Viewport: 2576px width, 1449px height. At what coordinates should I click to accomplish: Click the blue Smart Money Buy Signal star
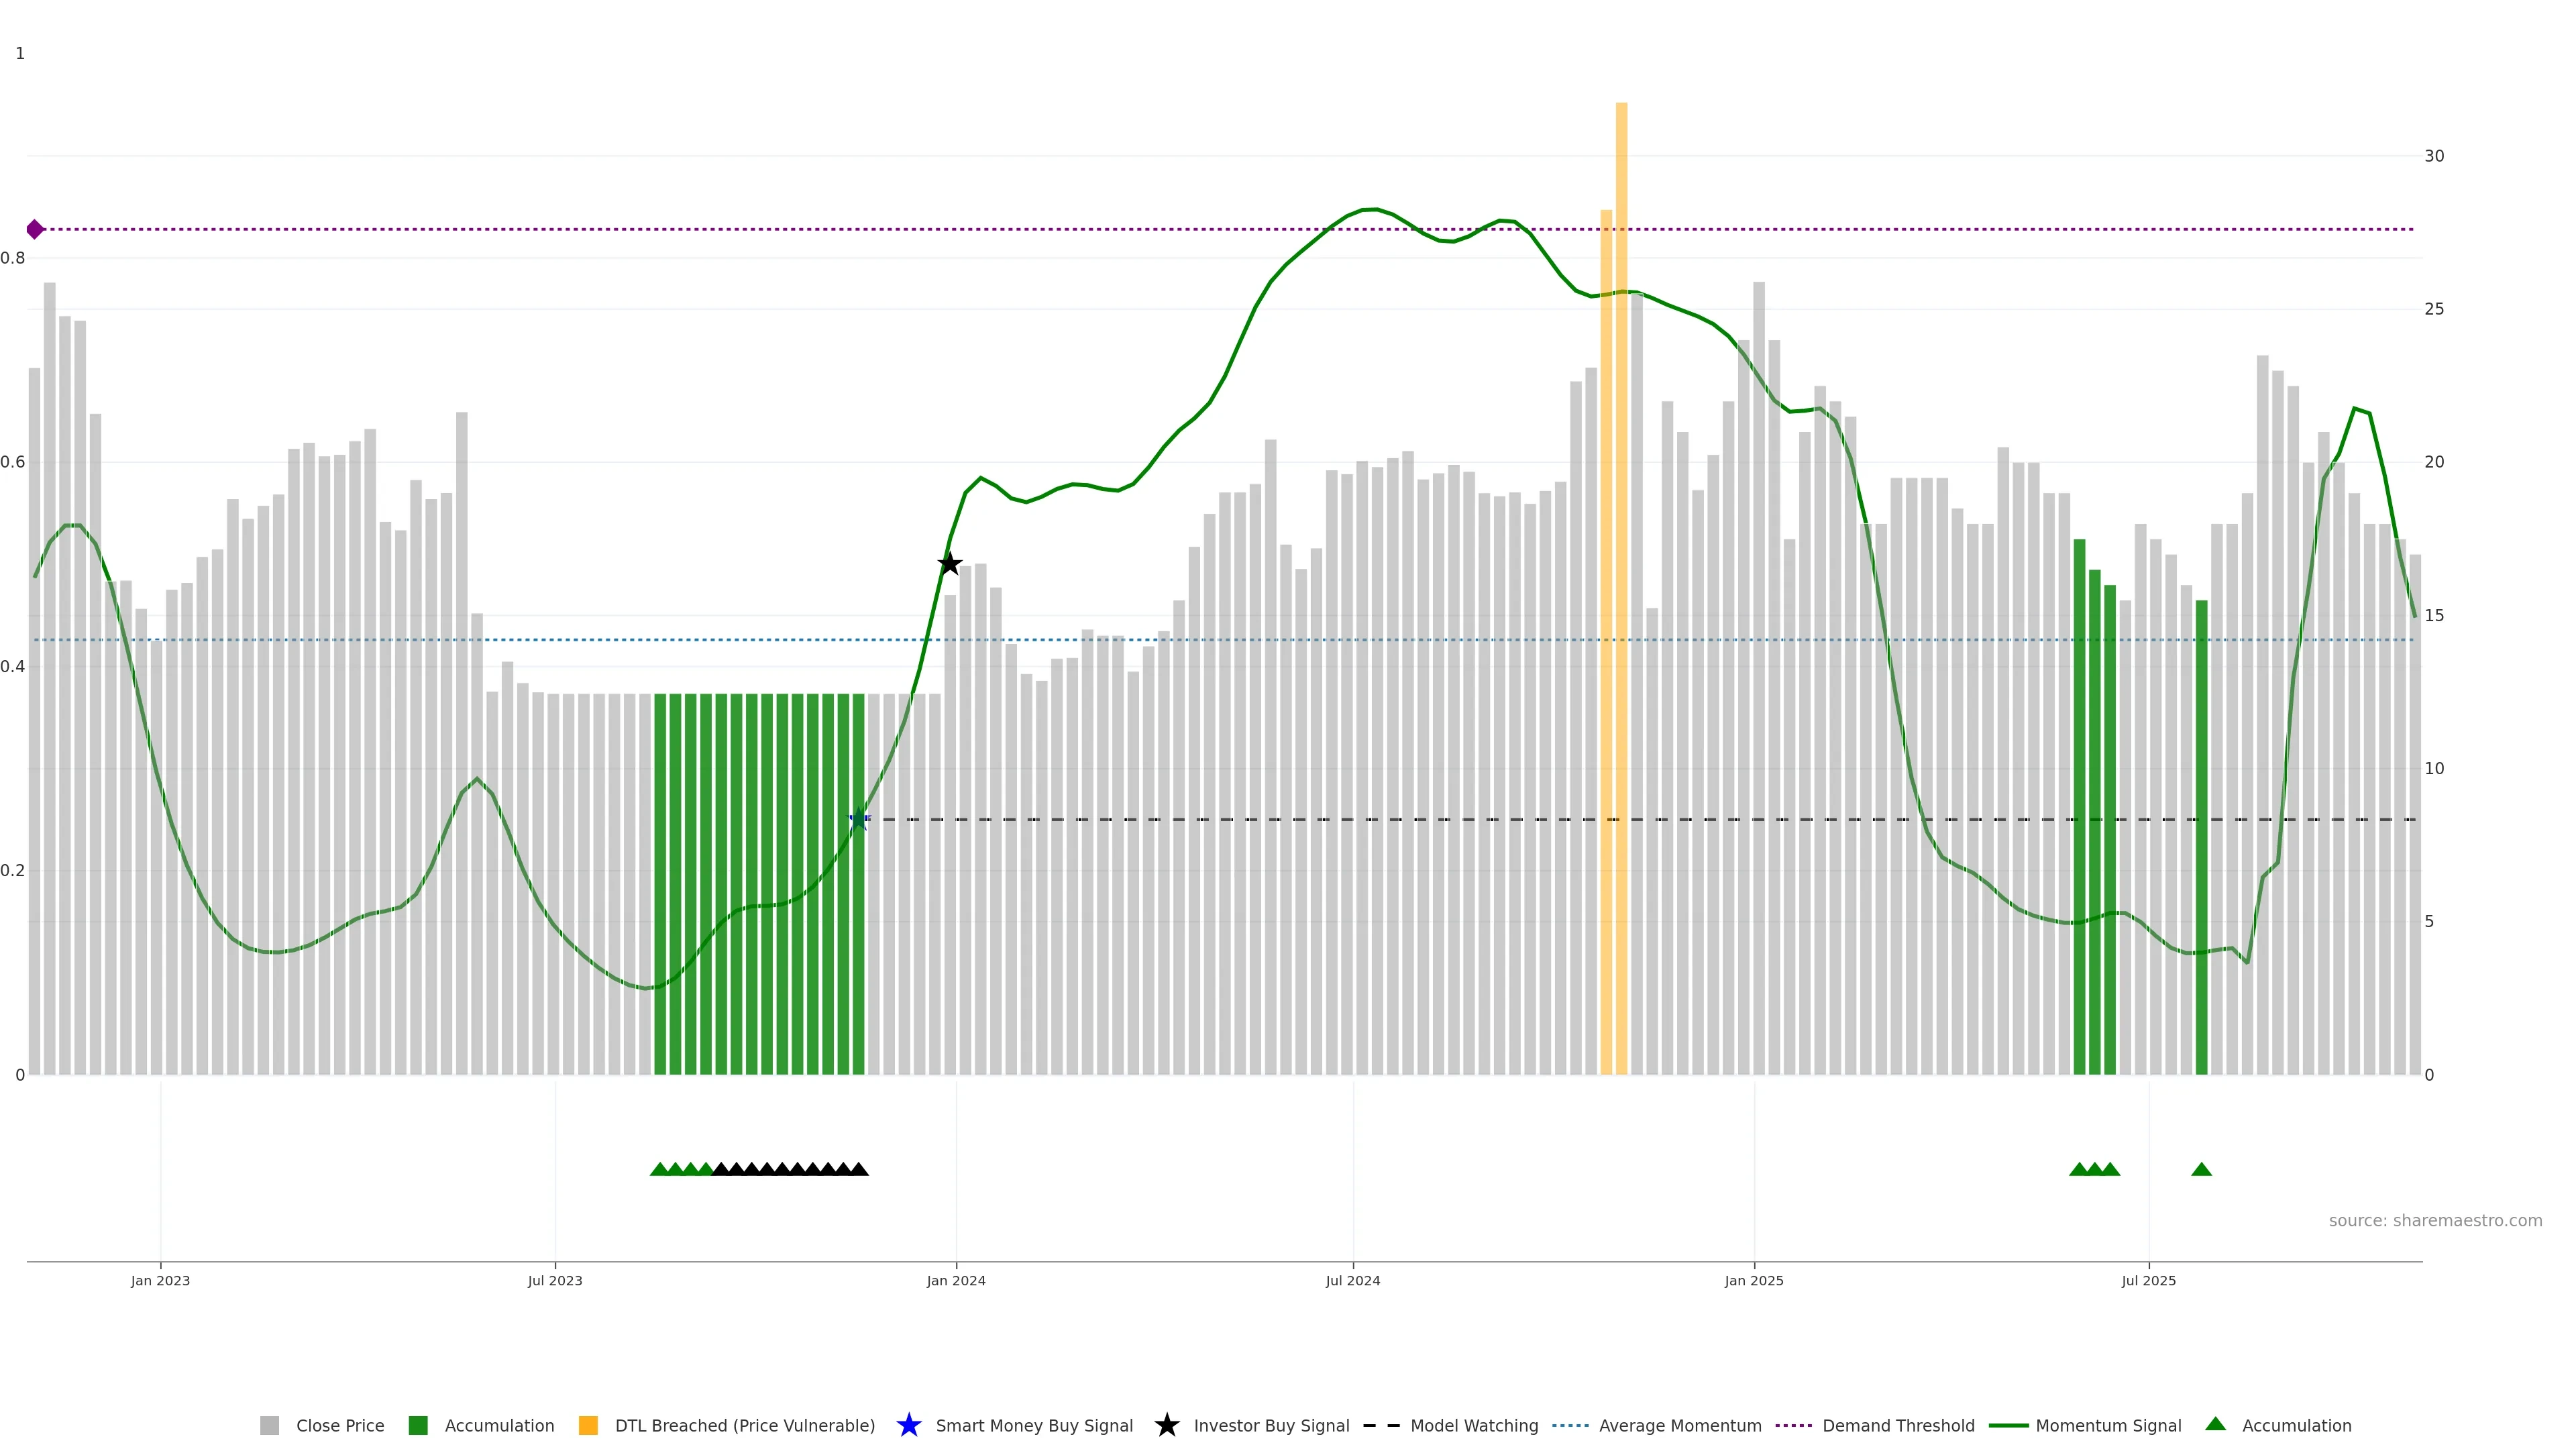click(x=908, y=1426)
